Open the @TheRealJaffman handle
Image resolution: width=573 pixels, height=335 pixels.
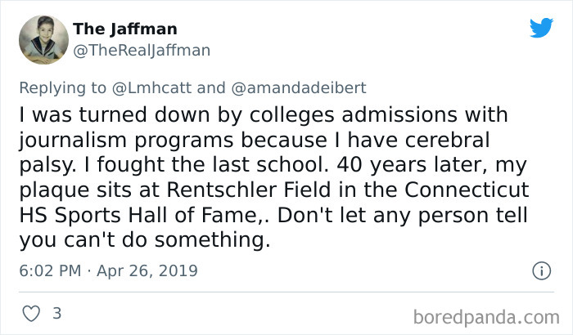pyautogui.click(x=142, y=51)
